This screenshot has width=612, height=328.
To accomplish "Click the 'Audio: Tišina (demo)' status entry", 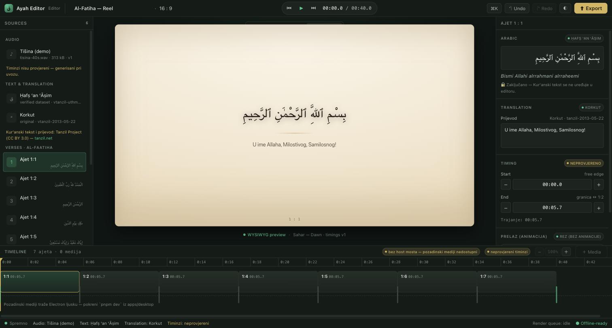I will coord(53,324).
